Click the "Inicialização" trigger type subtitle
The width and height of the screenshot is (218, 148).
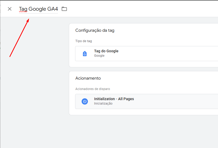103,104
